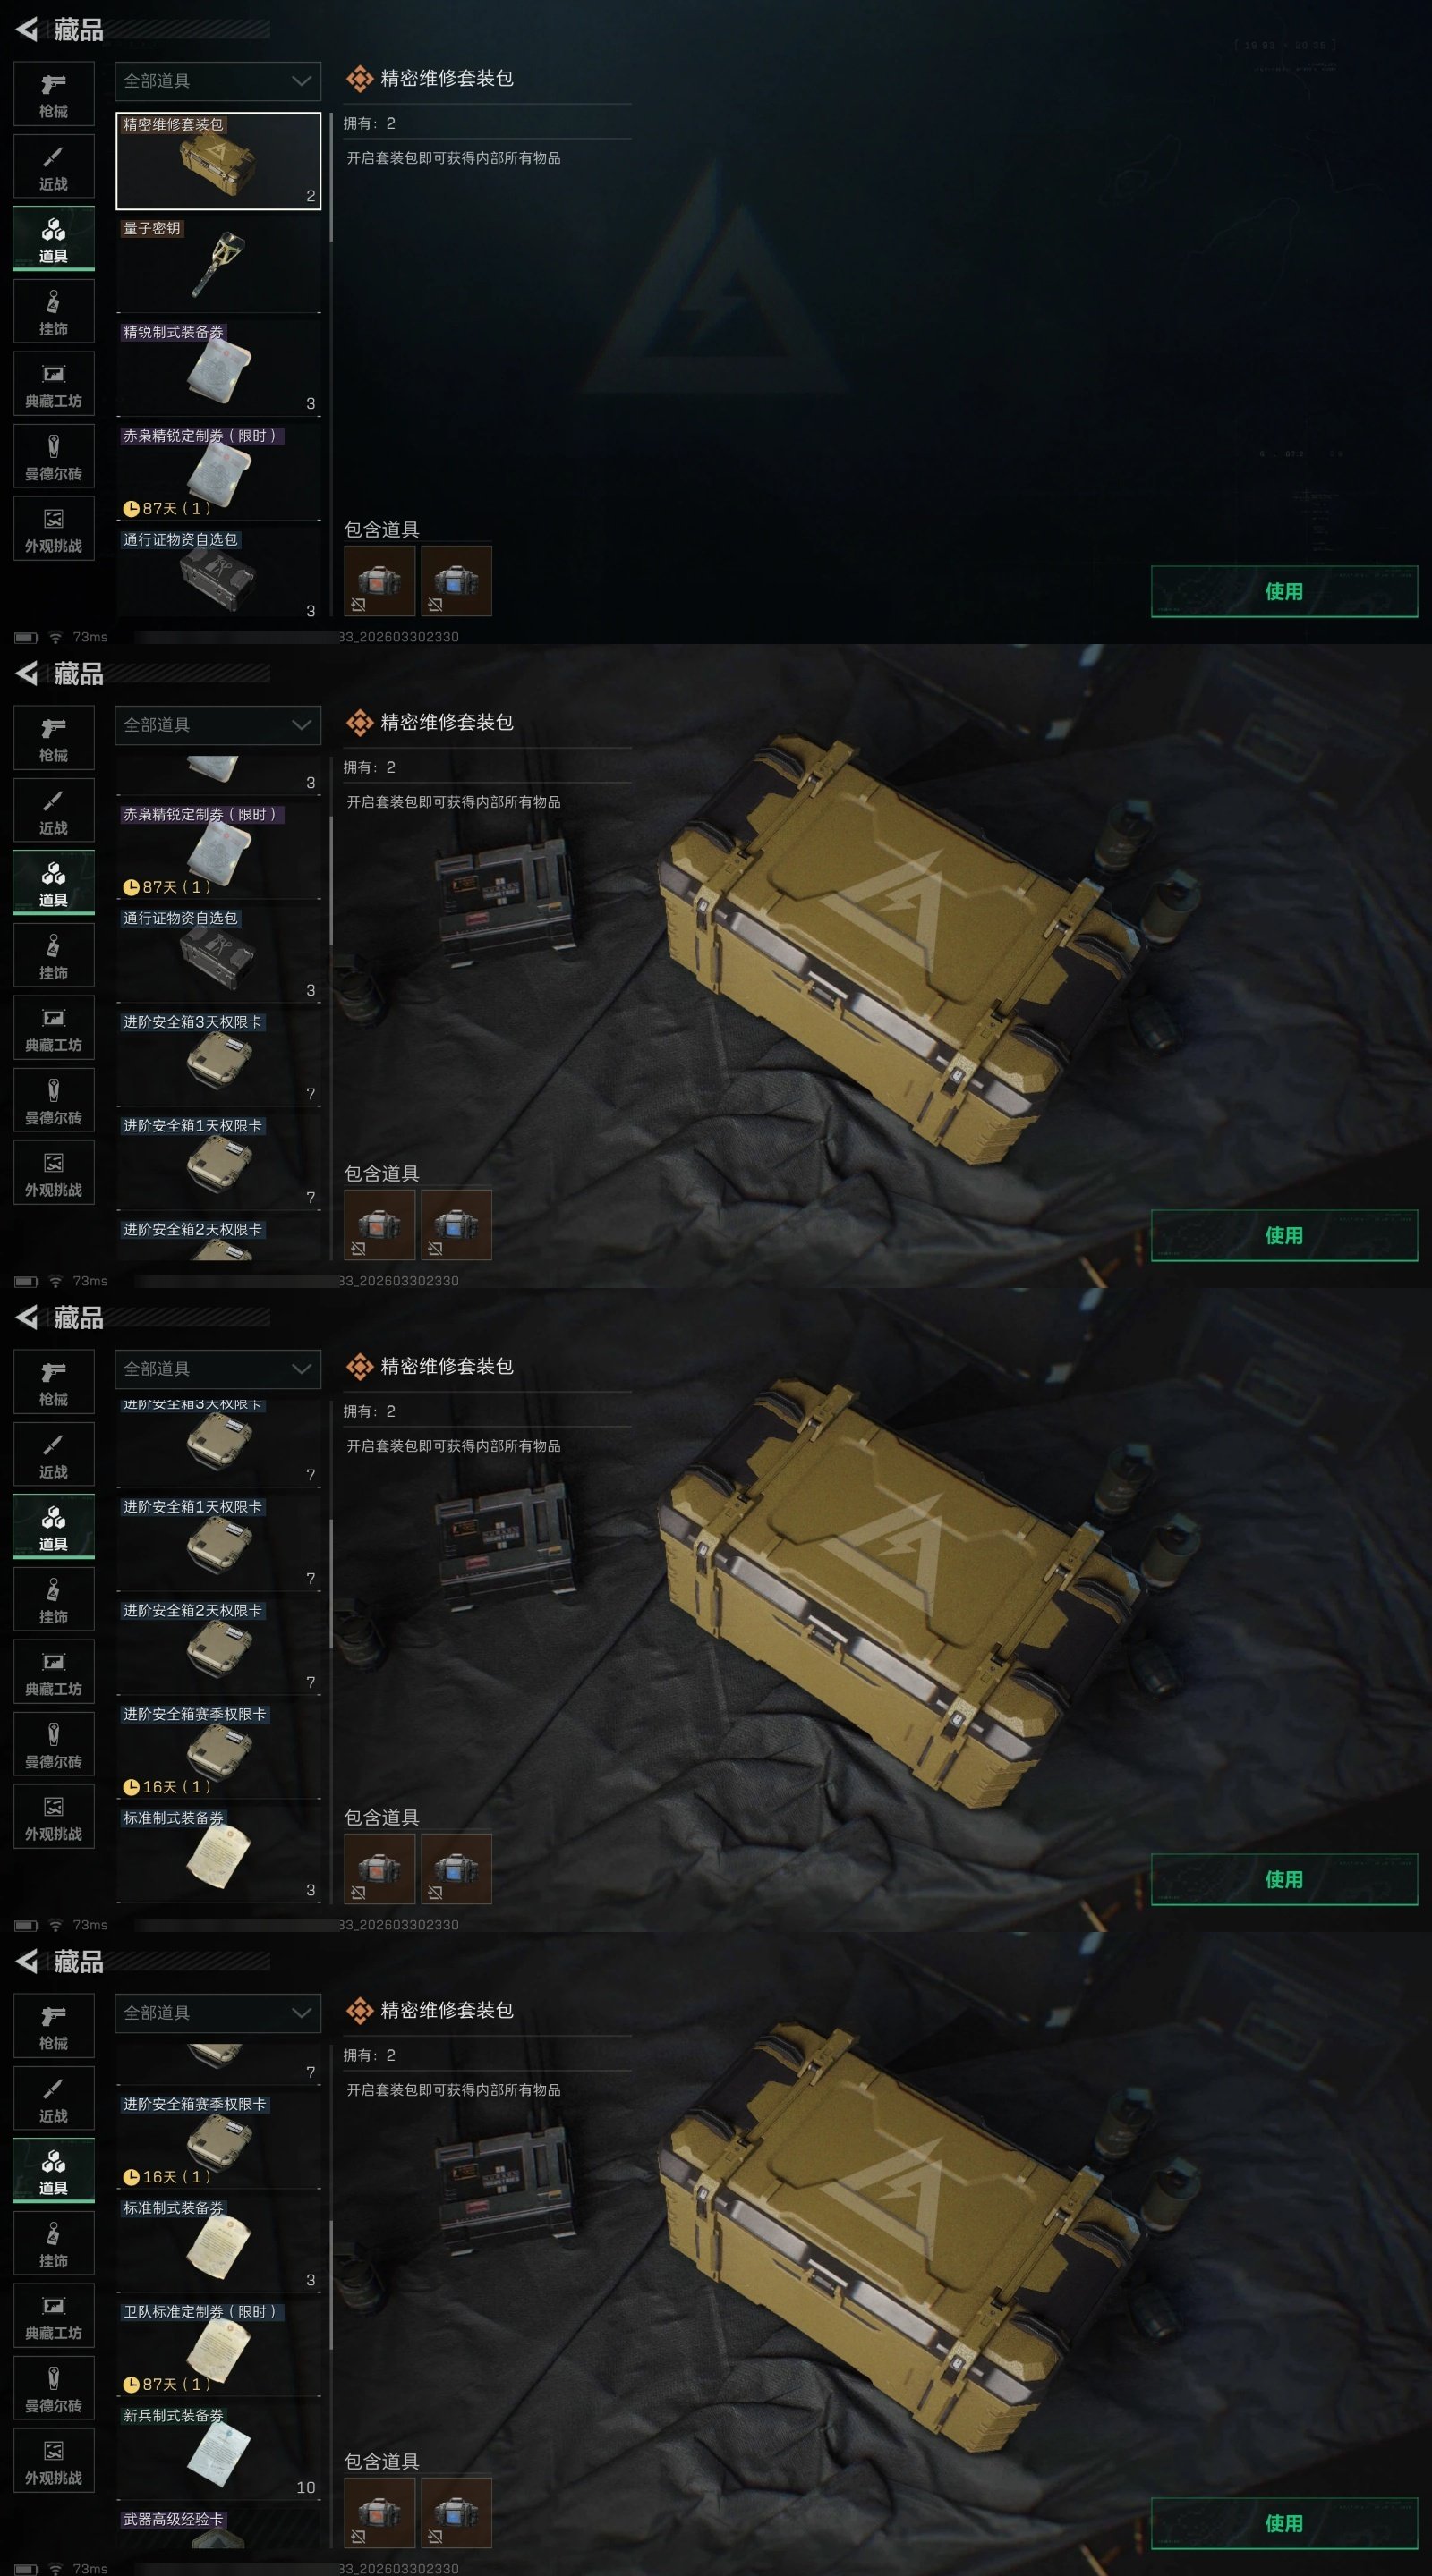Pick the 卫队标准定制券（限时） voucher item
1432x2576 pixels.
218,2347
